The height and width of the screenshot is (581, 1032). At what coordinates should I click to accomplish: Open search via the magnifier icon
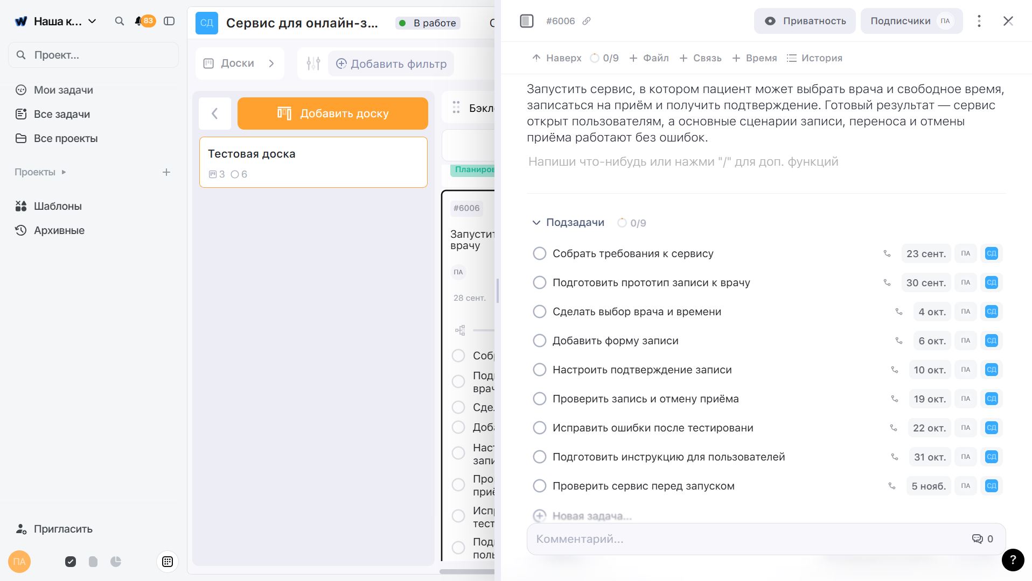tap(120, 21)
